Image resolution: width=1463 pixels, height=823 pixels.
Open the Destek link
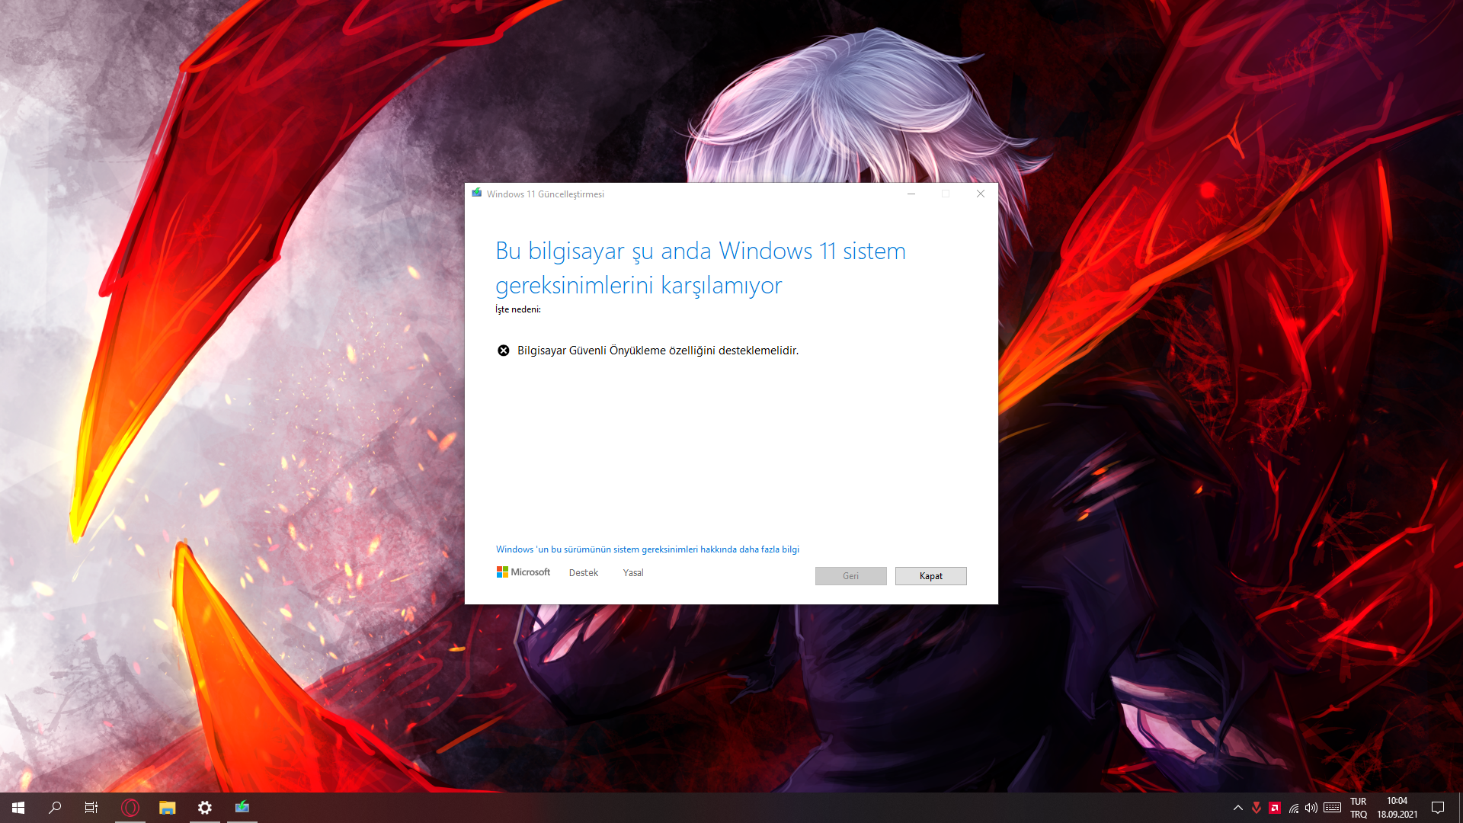click(583, 573)
